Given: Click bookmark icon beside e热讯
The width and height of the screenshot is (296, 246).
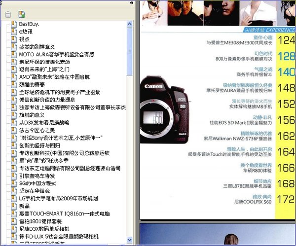Looking at the screenshot, I should (x=14, y=32).
